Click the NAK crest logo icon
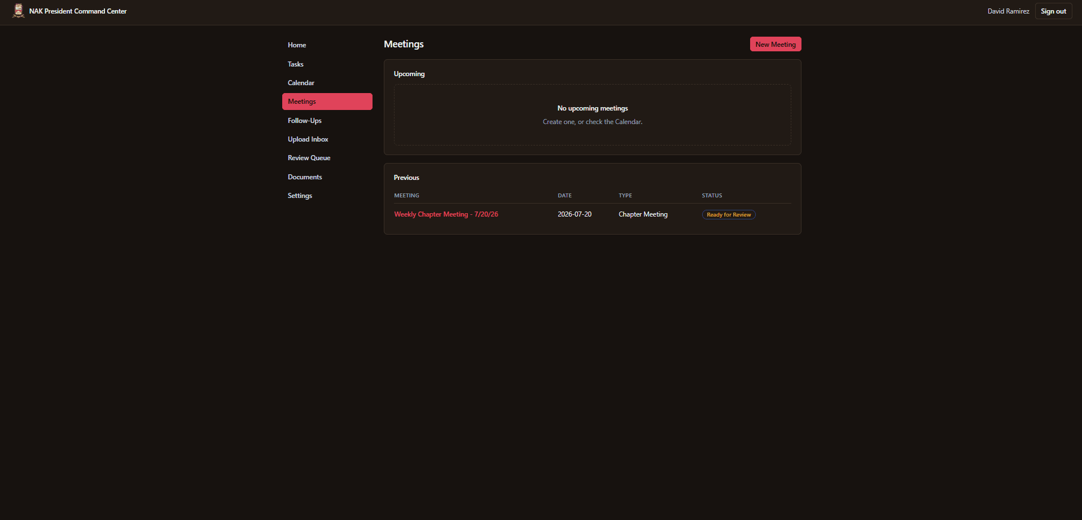The height and width of the screenshot is (520, 1082). pos(19,11)
